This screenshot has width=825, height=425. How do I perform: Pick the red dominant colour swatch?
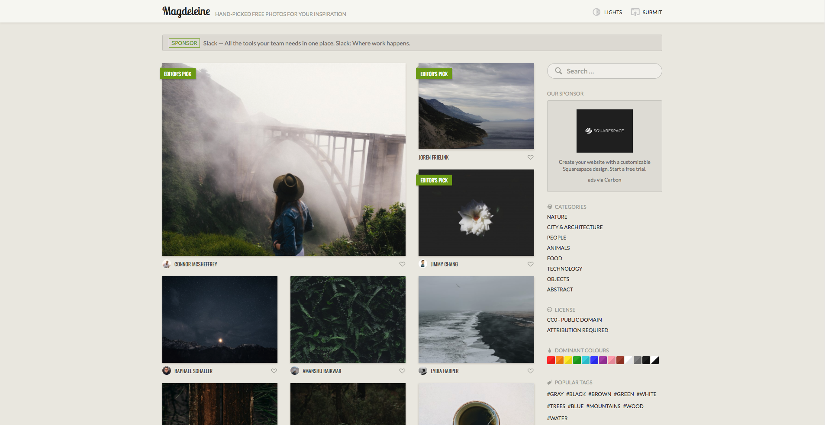point(551,360)
